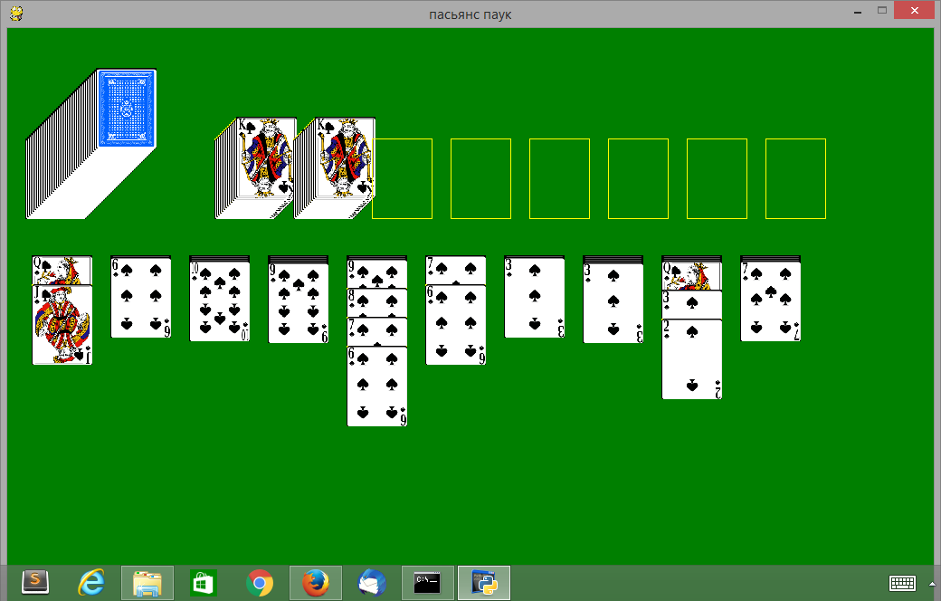Open the Windows Store taskbar icon

[203, 583]
